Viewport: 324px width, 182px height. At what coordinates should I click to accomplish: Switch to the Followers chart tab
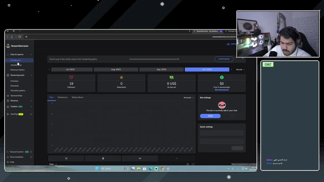coord(63,97)
